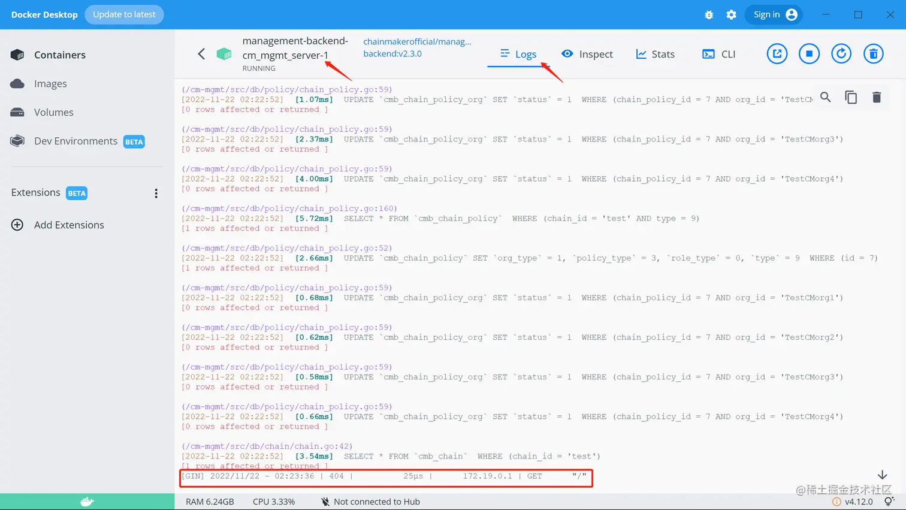Open container in browser icon button
The image size is (906, 510).
click(x=777, y=54)
